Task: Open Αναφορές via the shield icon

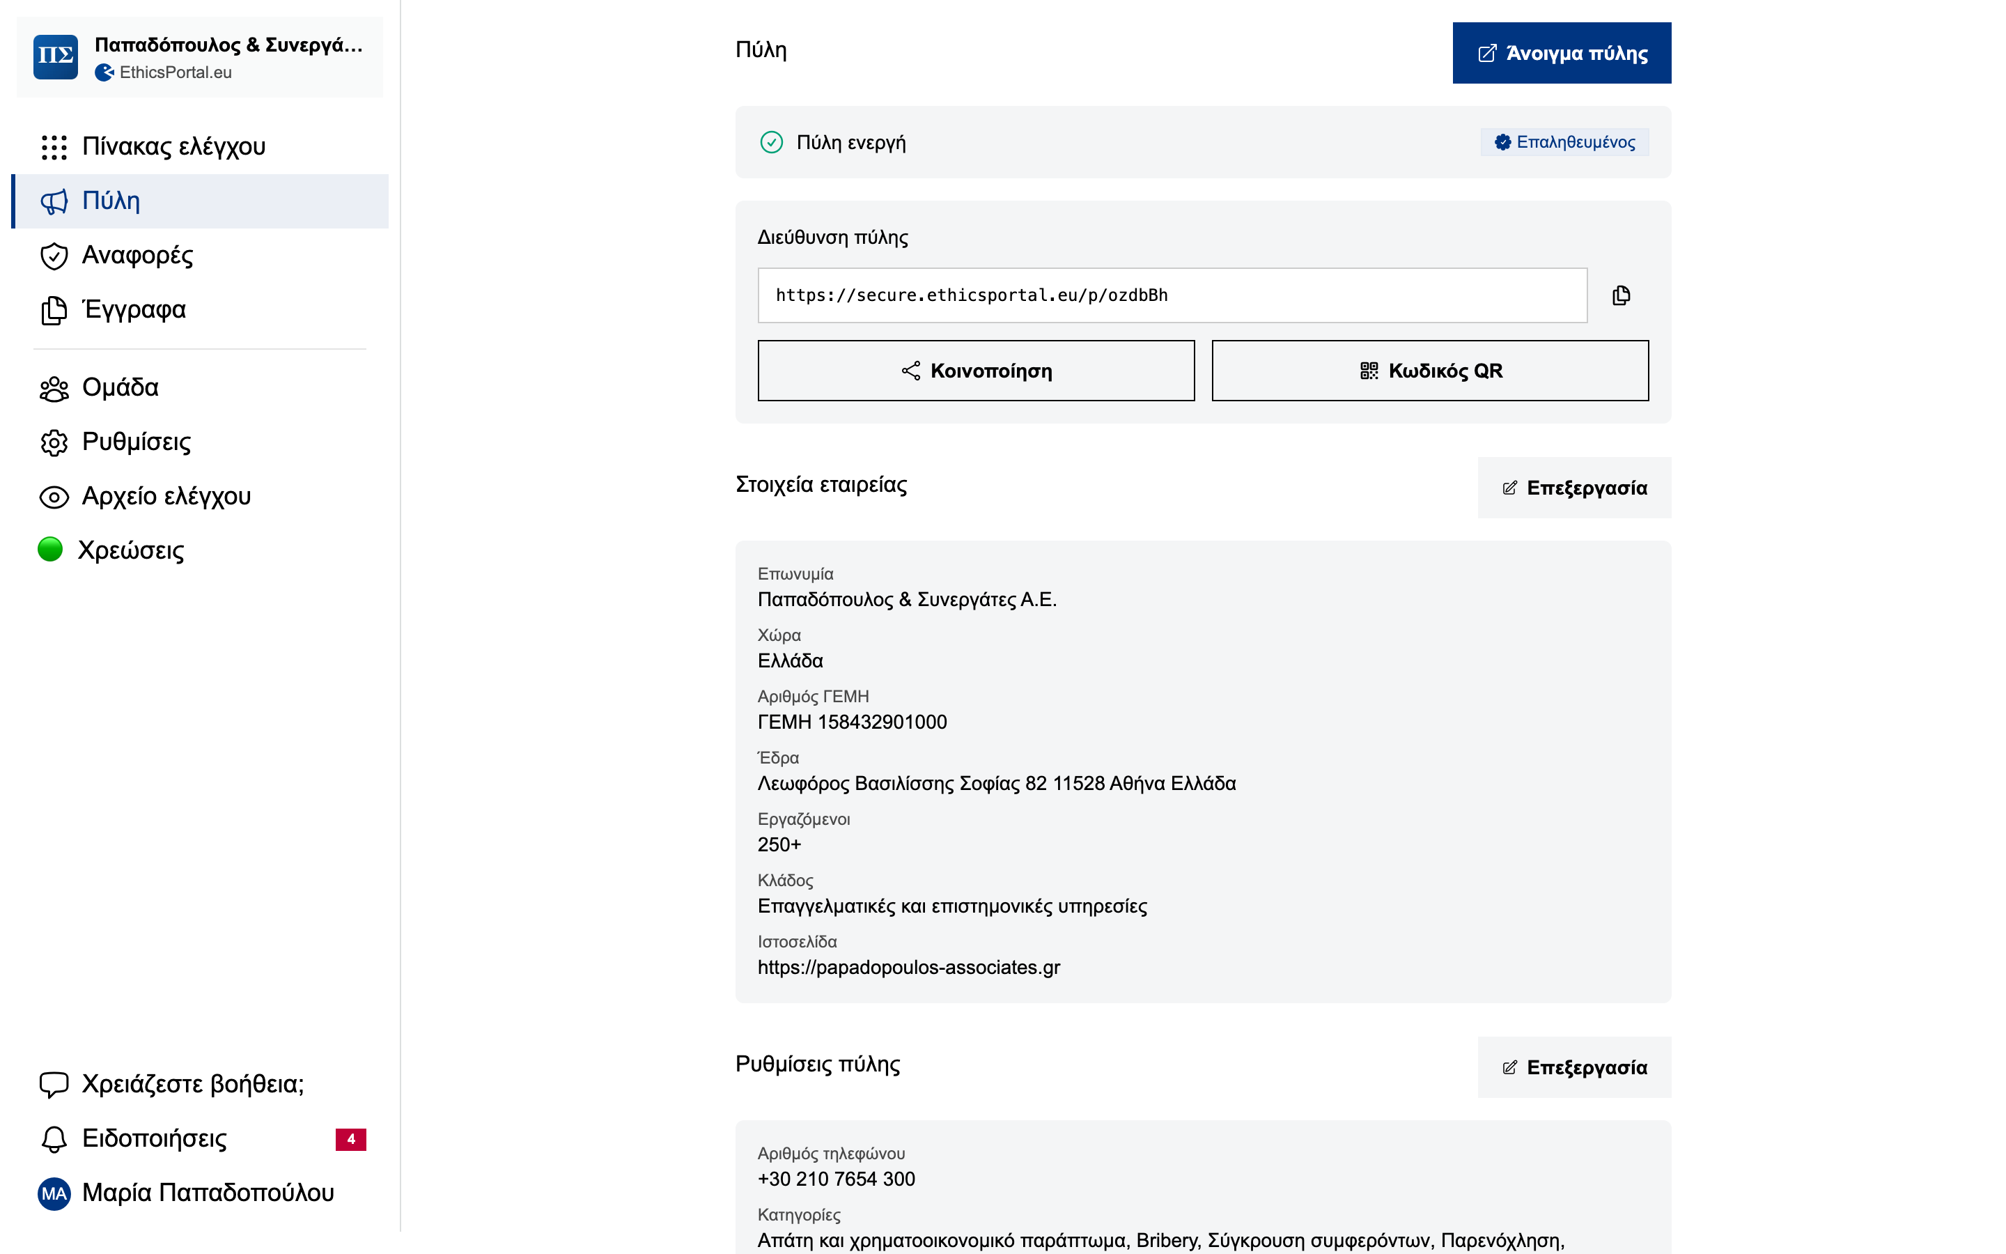Action: (x=53, y=256)
